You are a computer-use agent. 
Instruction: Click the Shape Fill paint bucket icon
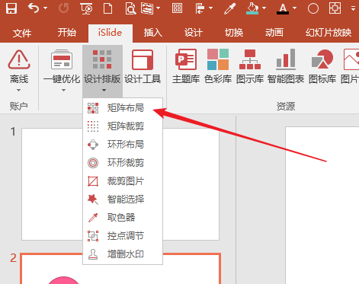coord(252,8)
